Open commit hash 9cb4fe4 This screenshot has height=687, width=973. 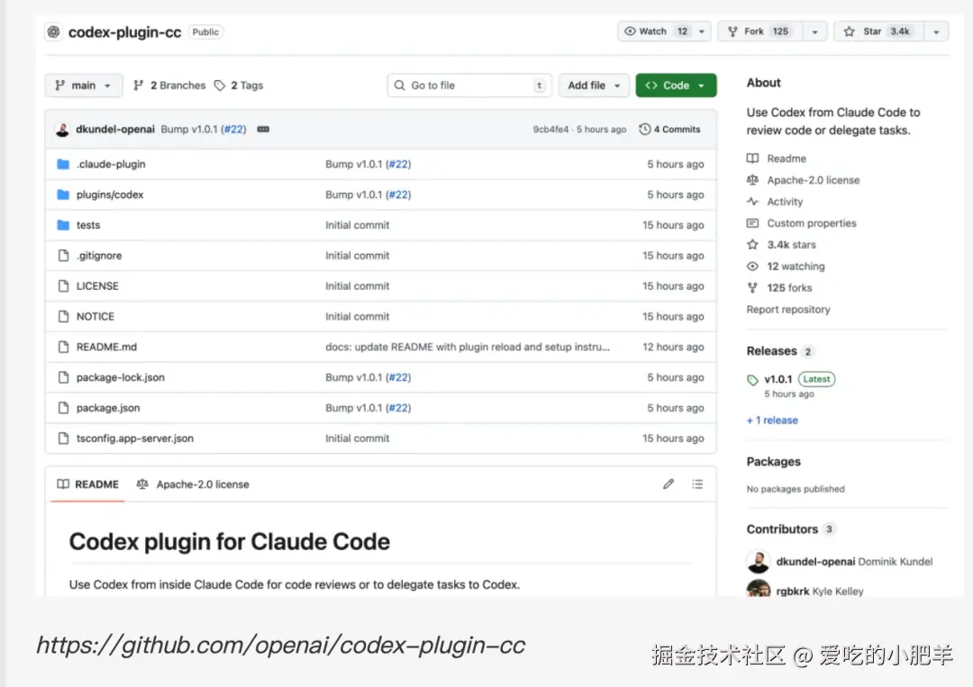(x=550, y=129)
